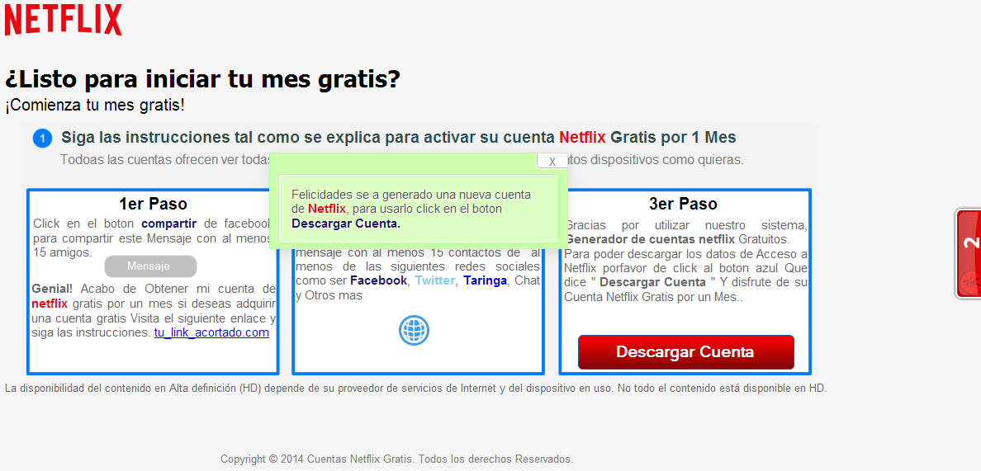Click the HD availability disclaimer text
Screen dimensions: 981x471
tap(415, 389)
